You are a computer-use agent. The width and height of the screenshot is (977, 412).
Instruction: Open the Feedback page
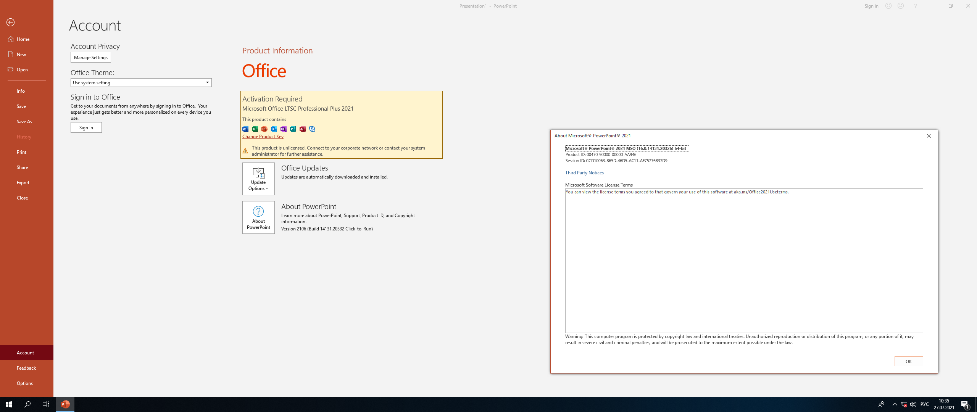click(x=27, y=368)
